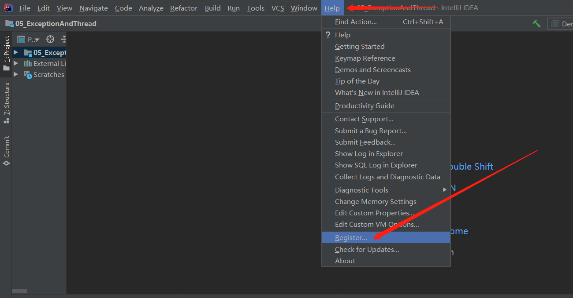
Task: Show Tip of the Day
Action: tap(386, 81)
